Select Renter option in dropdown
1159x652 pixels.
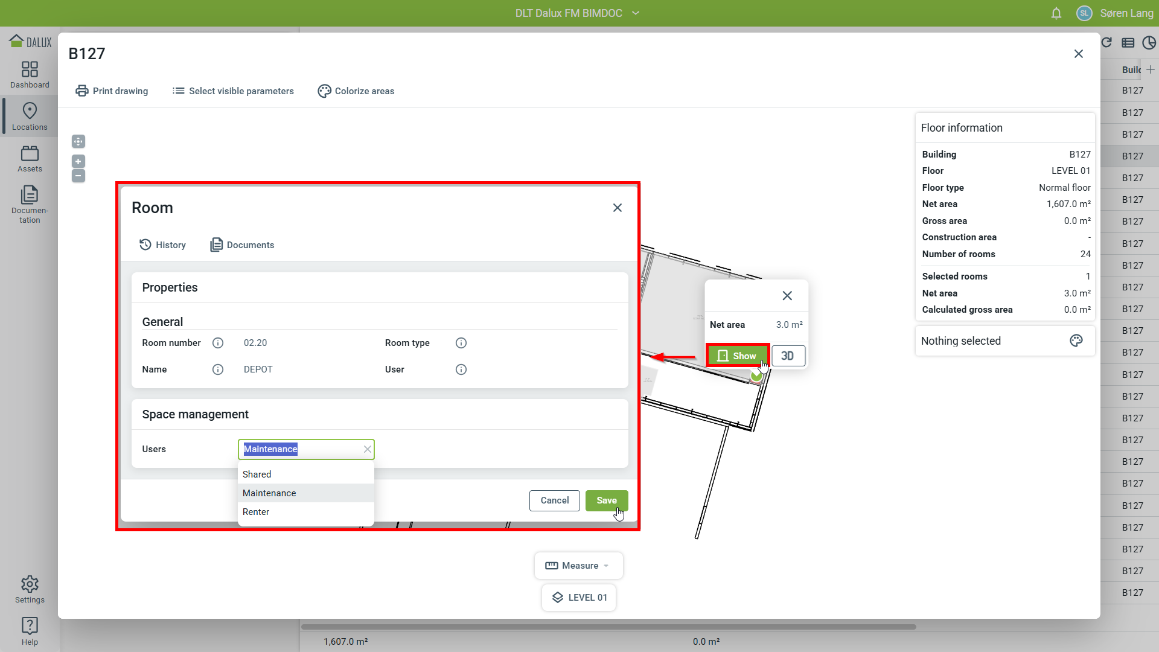pos(256,512)
